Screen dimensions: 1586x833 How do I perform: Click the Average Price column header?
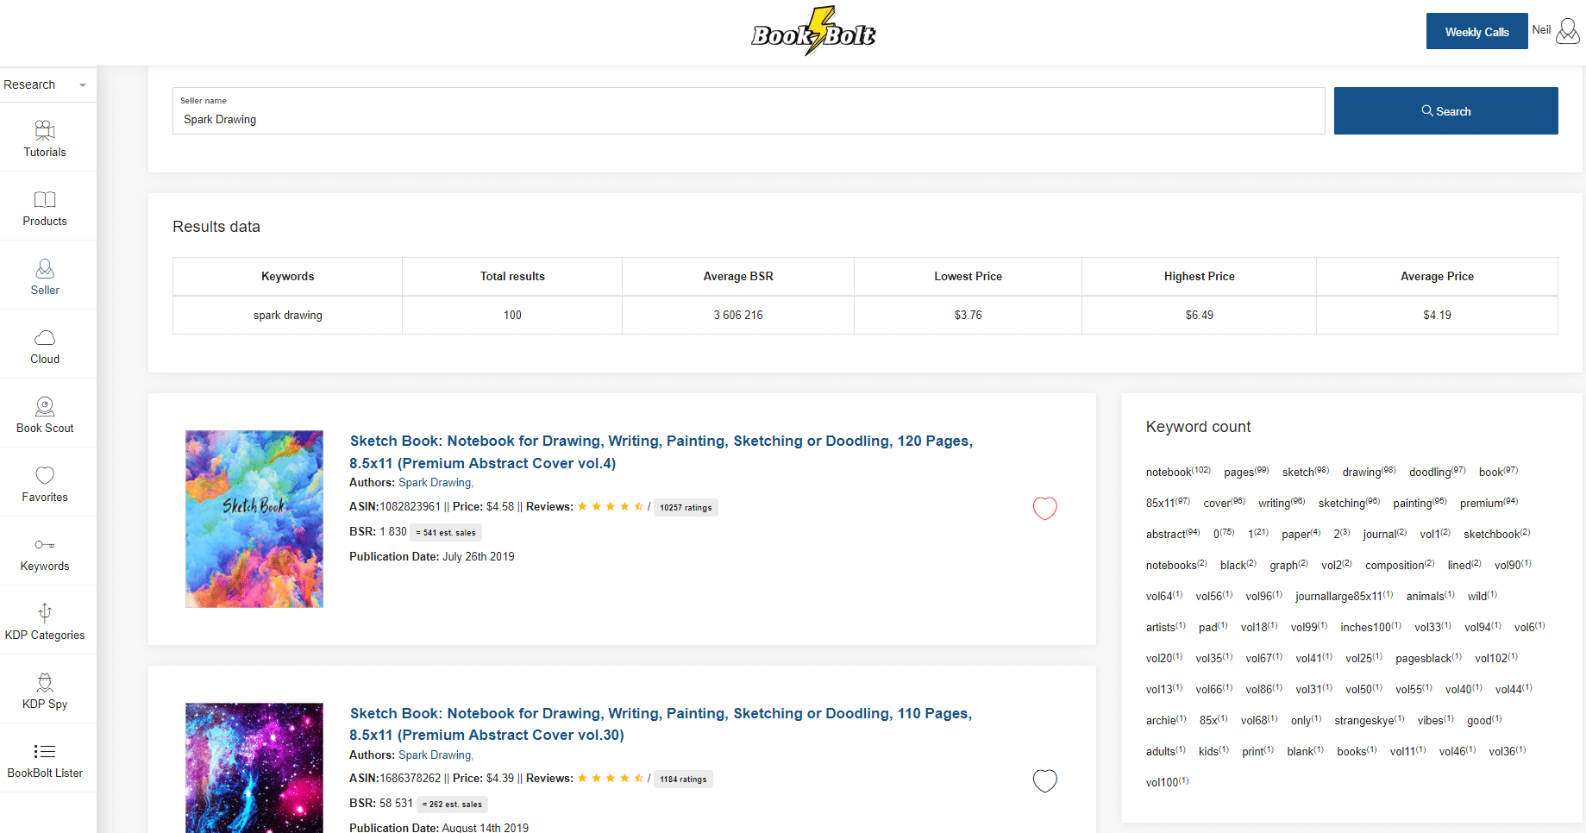tap(1437, 277)
